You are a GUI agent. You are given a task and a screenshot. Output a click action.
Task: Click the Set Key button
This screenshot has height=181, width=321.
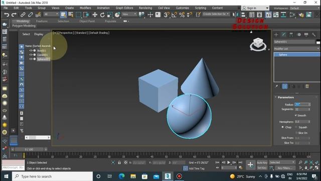(x=262, y=168)
